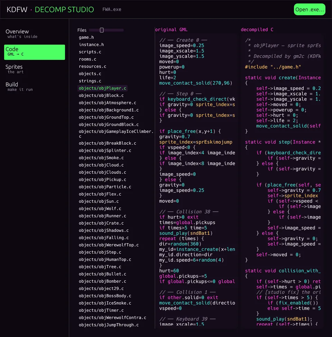The width and height of the screenshot is (332, 337).
Task: Open objects/objParticle.c
Action: point(105,187)
